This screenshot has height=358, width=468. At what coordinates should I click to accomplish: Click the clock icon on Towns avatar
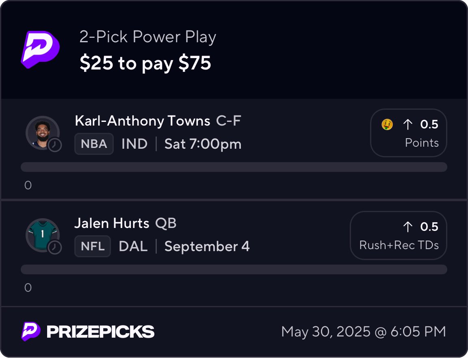tap(55, 145)
